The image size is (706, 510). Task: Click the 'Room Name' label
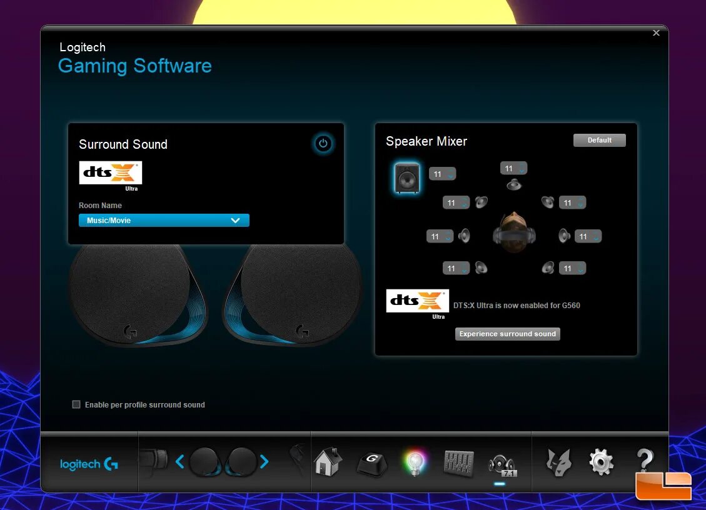(100, 205)
